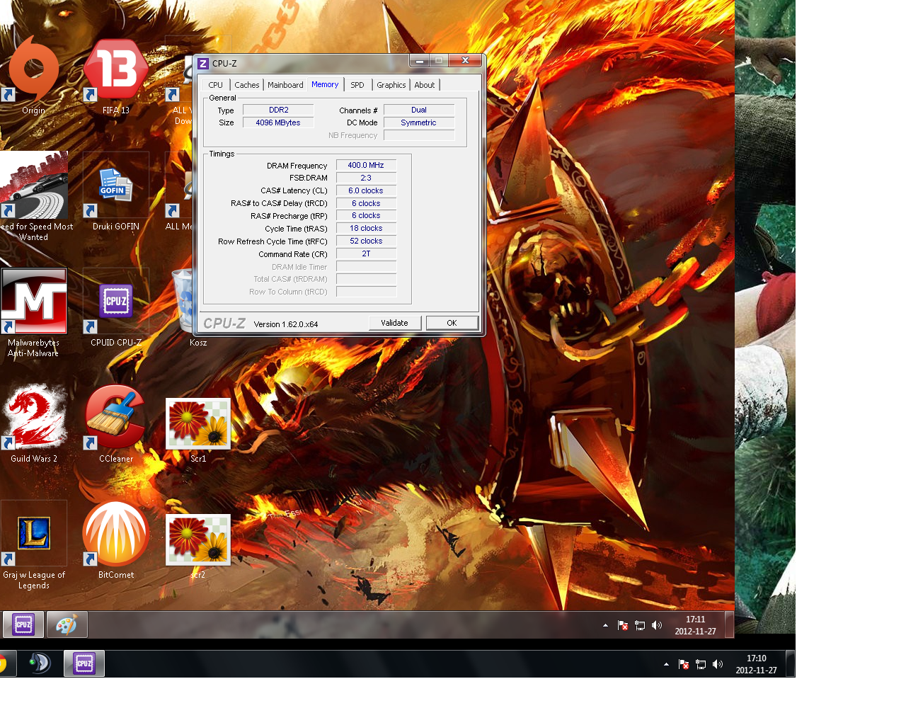Screen dimensions: 906x725
Task: Show the About tab
Action: point(425,85)
